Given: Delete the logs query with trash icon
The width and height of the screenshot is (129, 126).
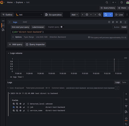Looking at the screenshot, I should click(x=121, y=22).
